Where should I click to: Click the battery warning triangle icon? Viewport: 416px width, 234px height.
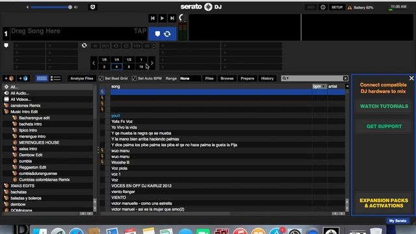pos(350,7)
